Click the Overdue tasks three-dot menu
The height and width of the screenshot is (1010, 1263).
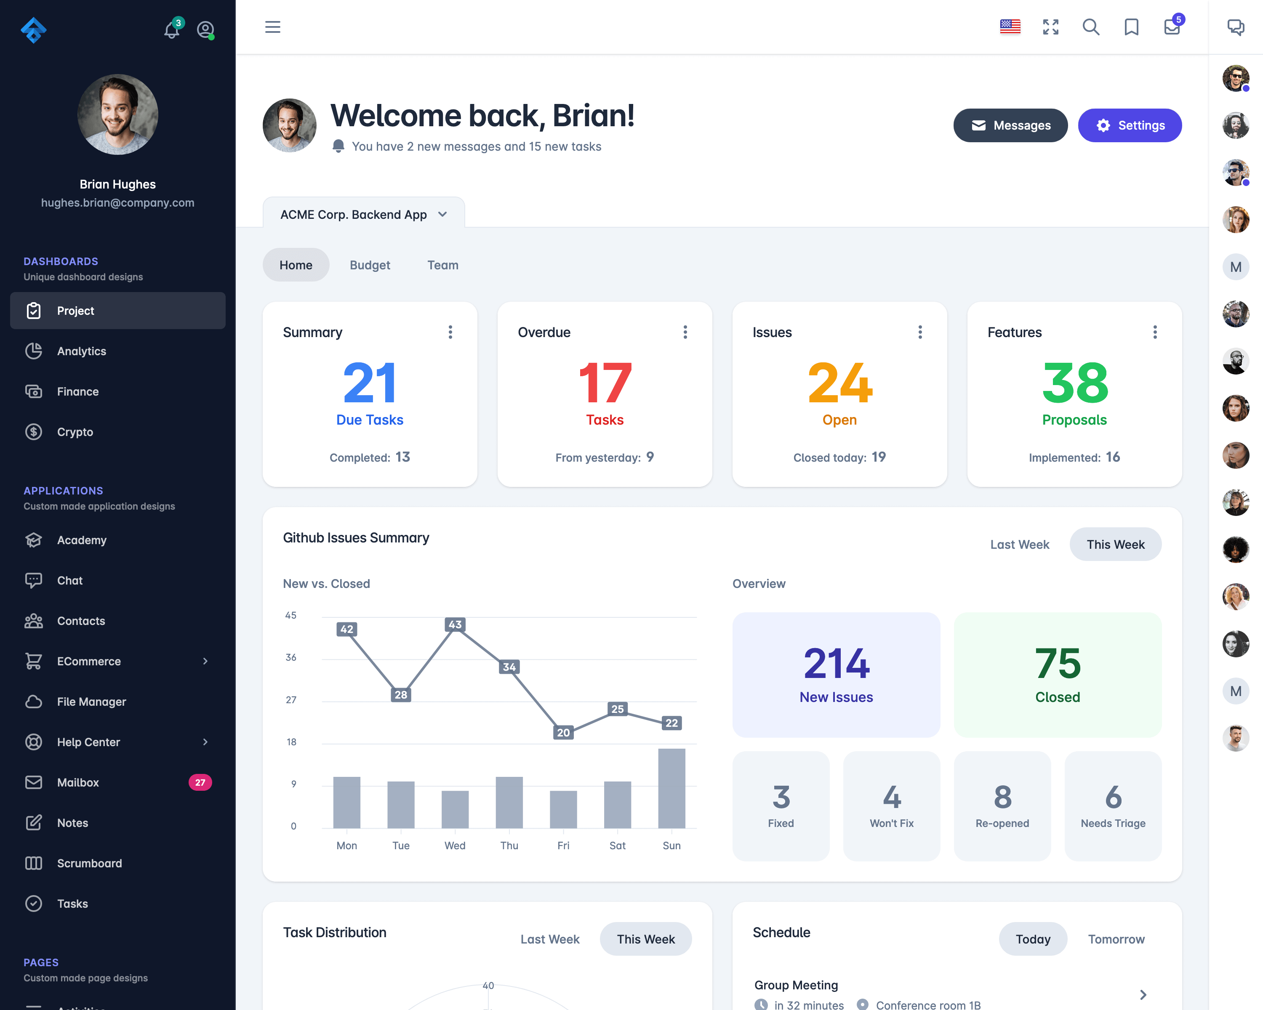(684, 332)
